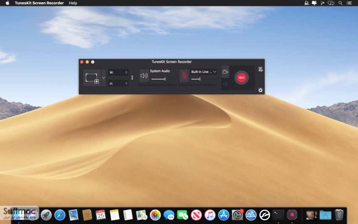Open the Apple menu

click(7, 3)
